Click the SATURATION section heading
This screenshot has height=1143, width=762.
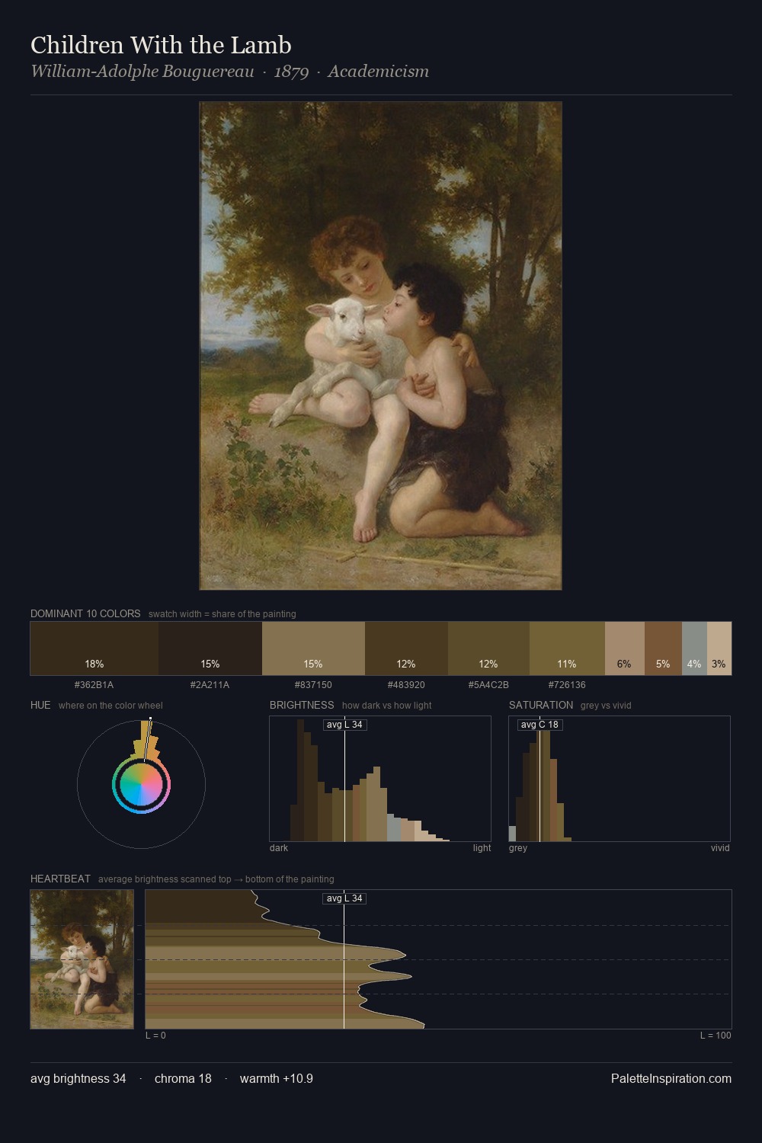tap(541, 705)
